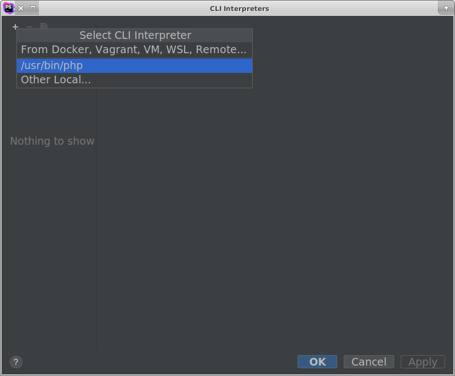The image size is (455, 376).
Task: Click the copy interpreter icon
Action: (x=44, y=26)
